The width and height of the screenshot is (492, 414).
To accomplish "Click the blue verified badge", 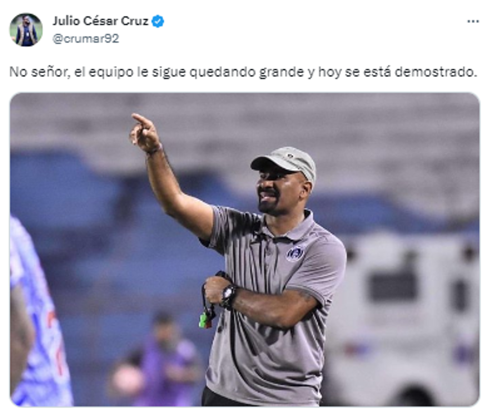I will (x=158, y=21).
